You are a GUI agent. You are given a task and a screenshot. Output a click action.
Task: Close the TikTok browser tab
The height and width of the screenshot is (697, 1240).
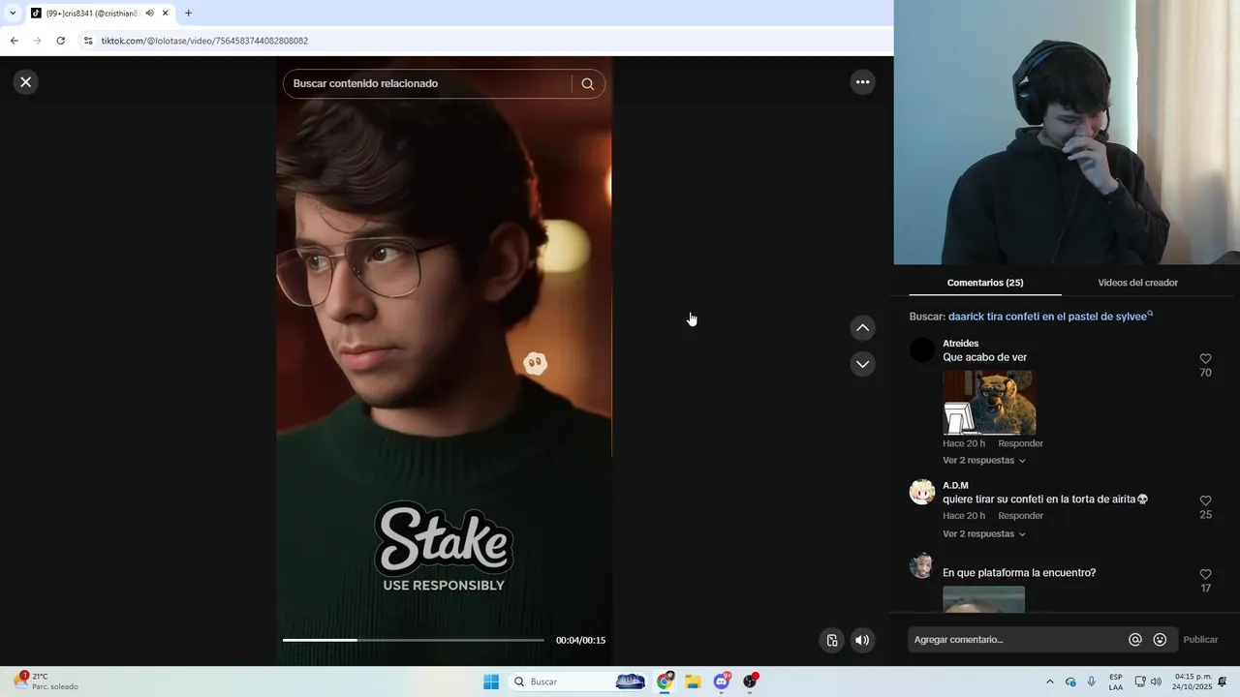166,14
